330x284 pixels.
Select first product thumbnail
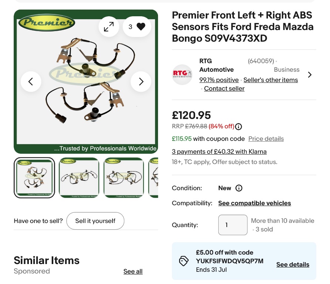point(34,178)
